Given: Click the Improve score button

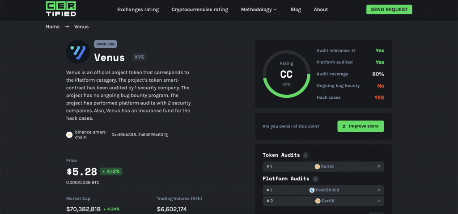Looking at the screenshot, I should tap(361, 126).
